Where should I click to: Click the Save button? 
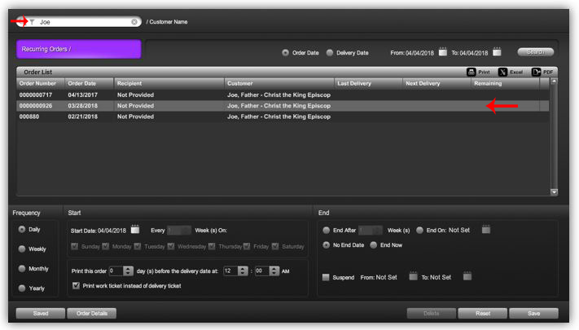point(533,313)
